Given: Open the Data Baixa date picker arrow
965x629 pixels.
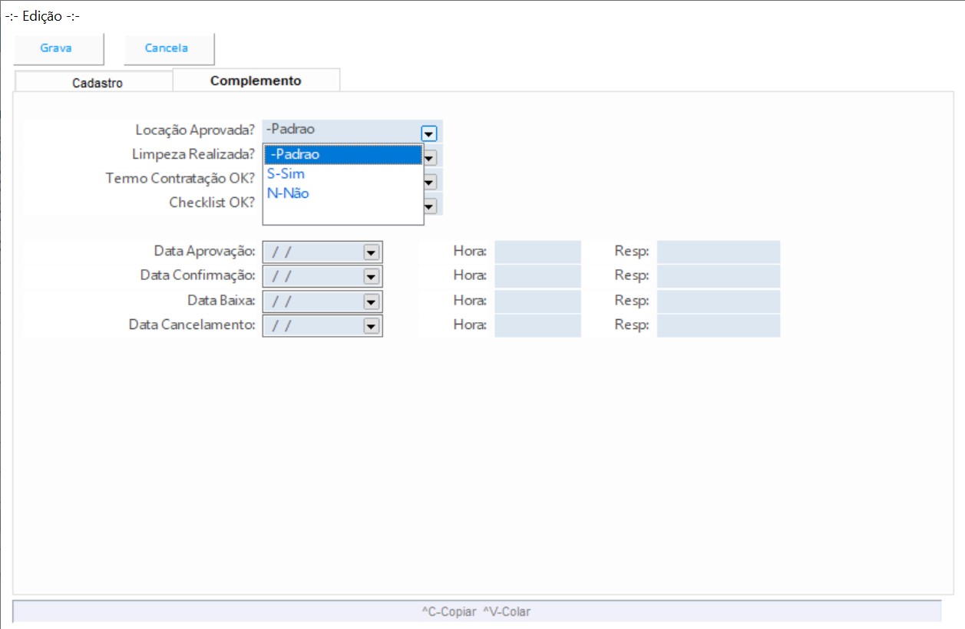Looking at the screenshot, I should 372,301.
